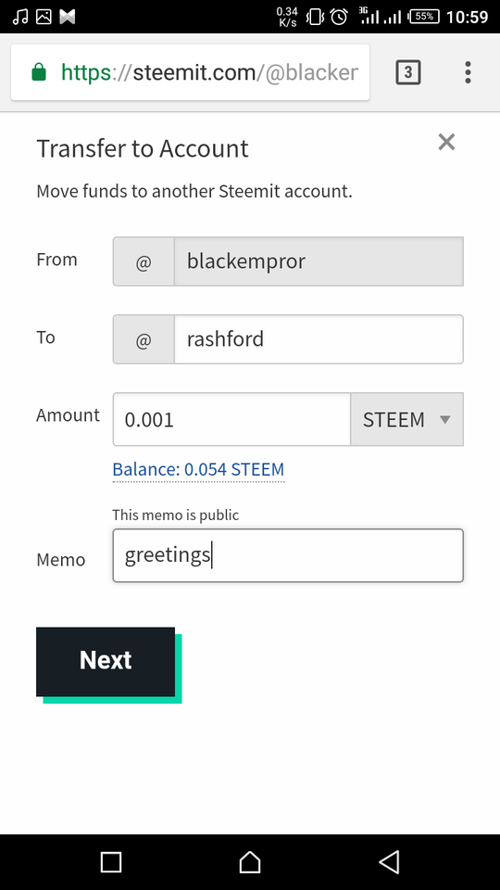Tap the 3G signal strength icon
Screen dimensions: 500x890
[x=369, y=17]
